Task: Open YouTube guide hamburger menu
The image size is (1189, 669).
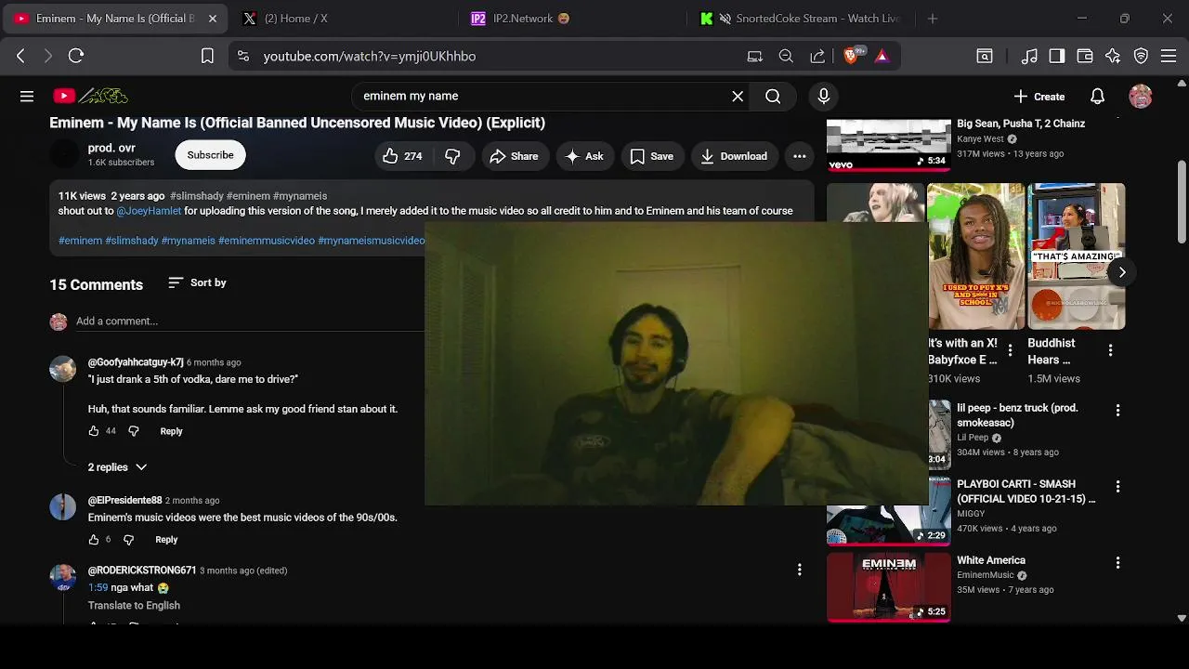Action: [x=27, y=96]
